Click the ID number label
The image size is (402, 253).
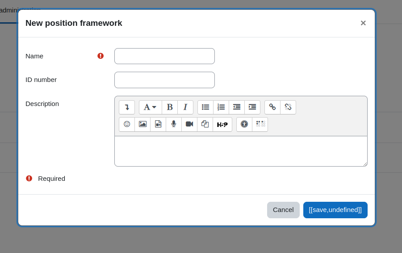(41, 80)
